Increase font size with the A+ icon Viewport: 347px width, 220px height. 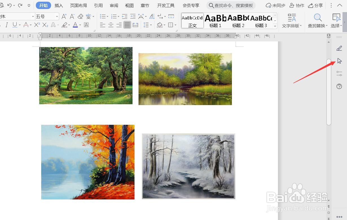[64, 17]
